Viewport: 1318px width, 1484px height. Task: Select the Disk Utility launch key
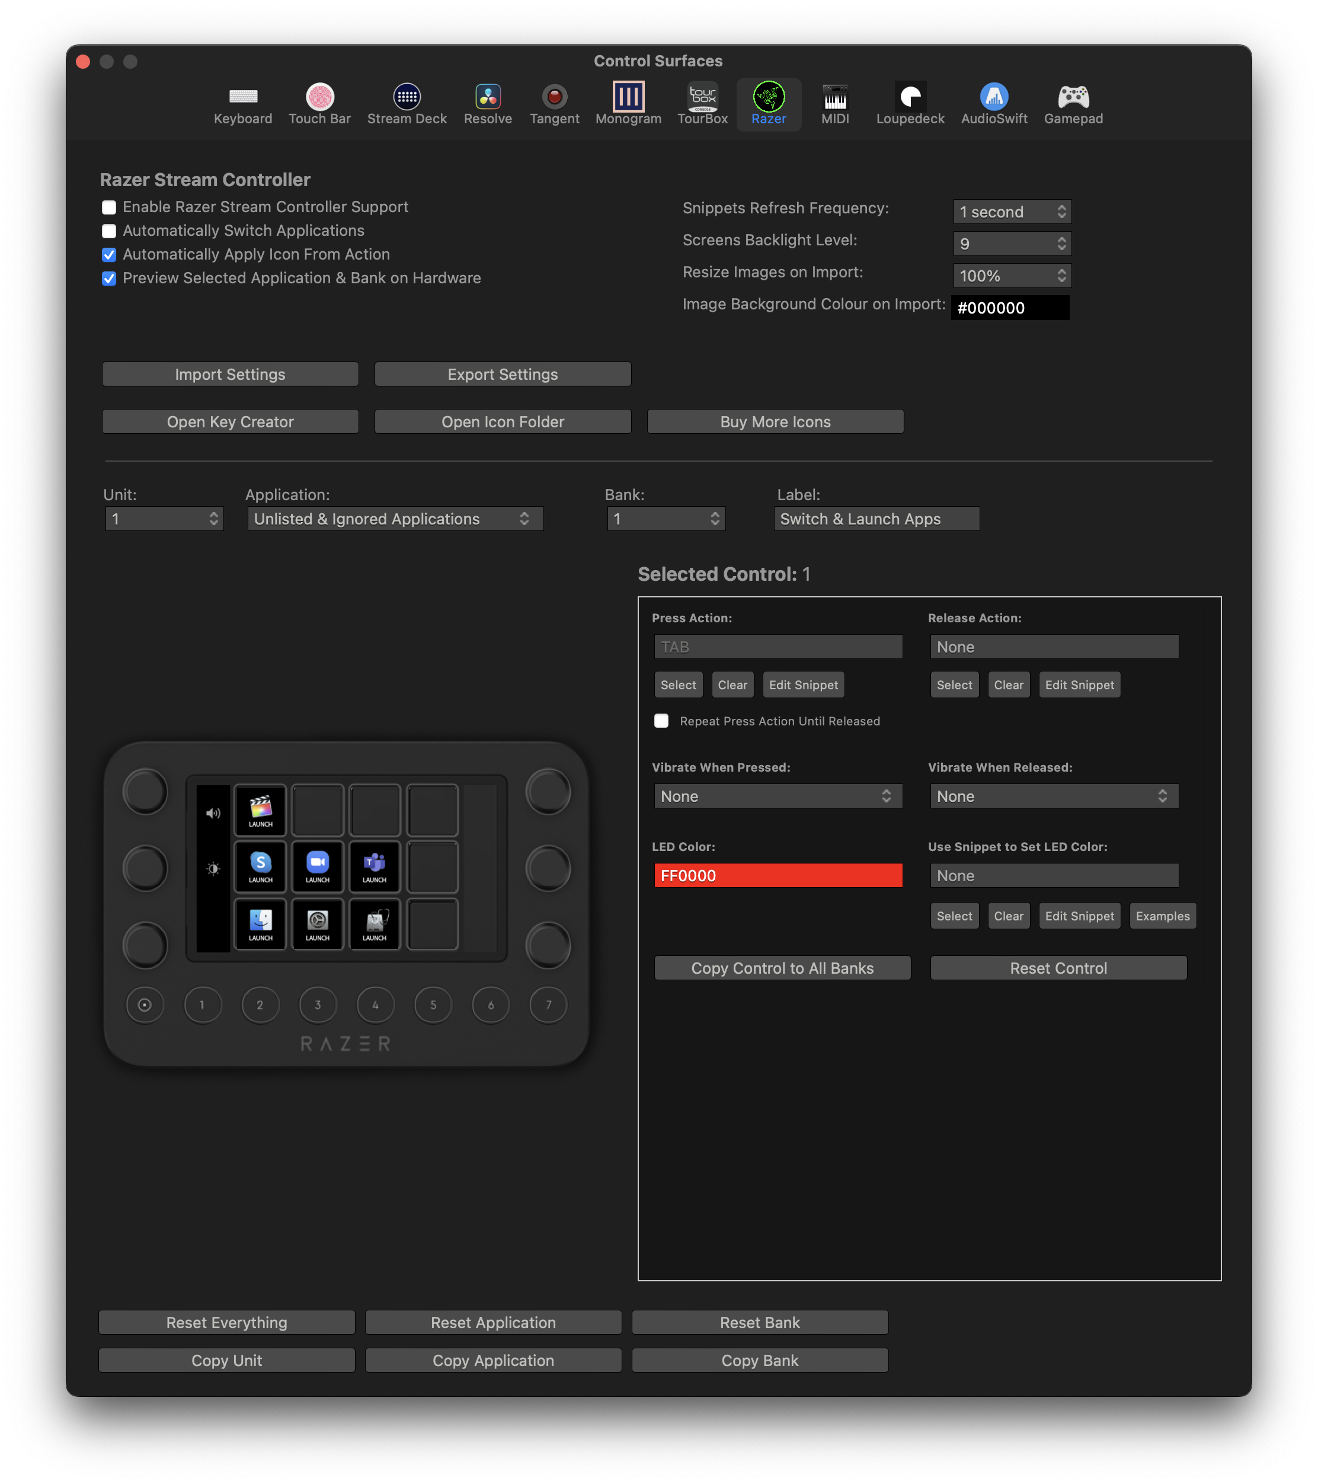click(374, 924)
